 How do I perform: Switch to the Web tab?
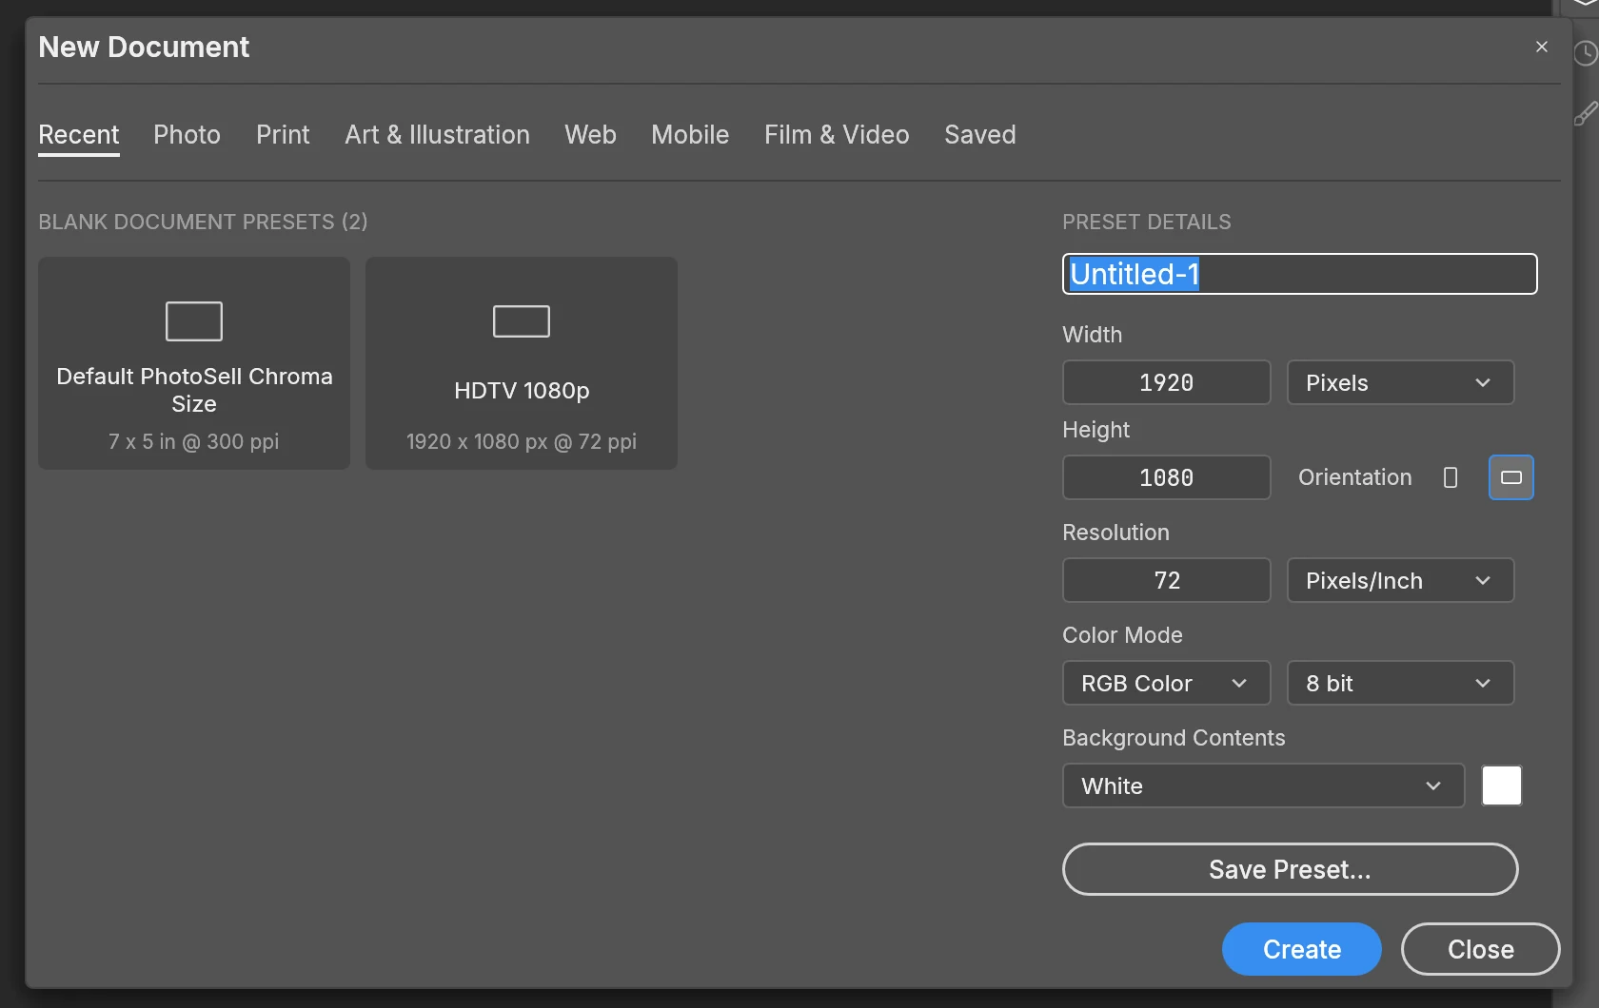pos(590,135)
